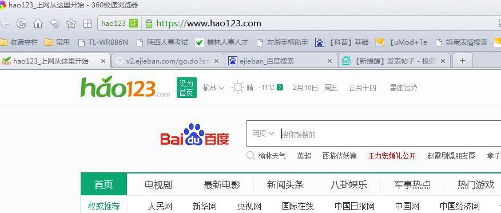Click 权威推荐 category label

[x=104, y=206]
